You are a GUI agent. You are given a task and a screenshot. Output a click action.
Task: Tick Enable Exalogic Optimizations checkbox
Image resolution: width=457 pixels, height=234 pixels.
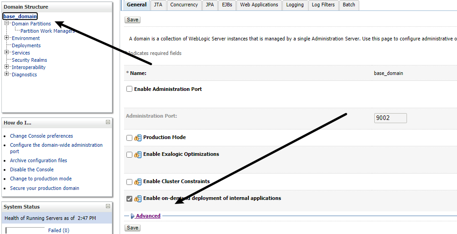[x=130, y=155]
